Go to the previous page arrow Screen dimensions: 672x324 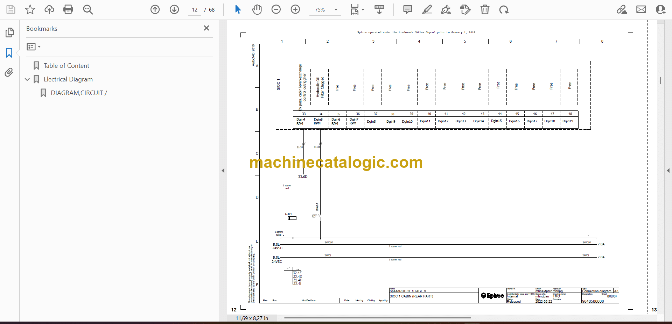[155, 9]
